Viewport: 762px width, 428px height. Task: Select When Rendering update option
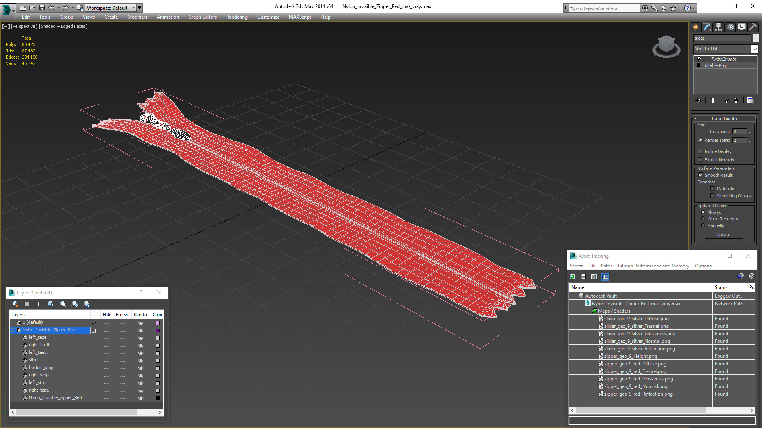[x=703, y=219]
